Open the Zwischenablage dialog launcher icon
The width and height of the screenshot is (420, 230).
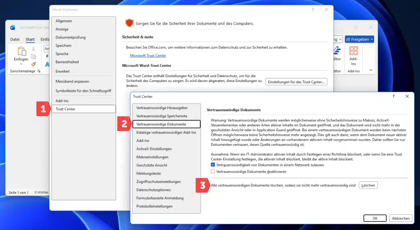pos(39,71)
